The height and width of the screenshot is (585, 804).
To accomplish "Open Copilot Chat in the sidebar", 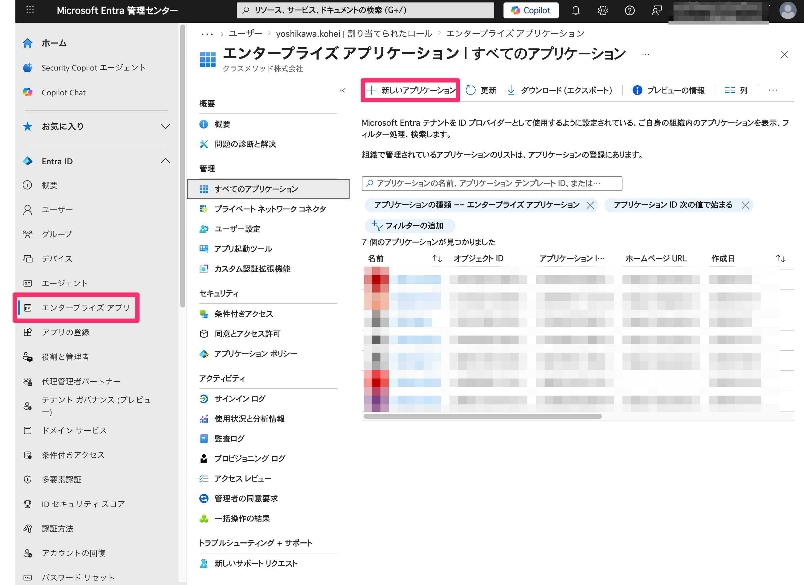I will (63, 93).
